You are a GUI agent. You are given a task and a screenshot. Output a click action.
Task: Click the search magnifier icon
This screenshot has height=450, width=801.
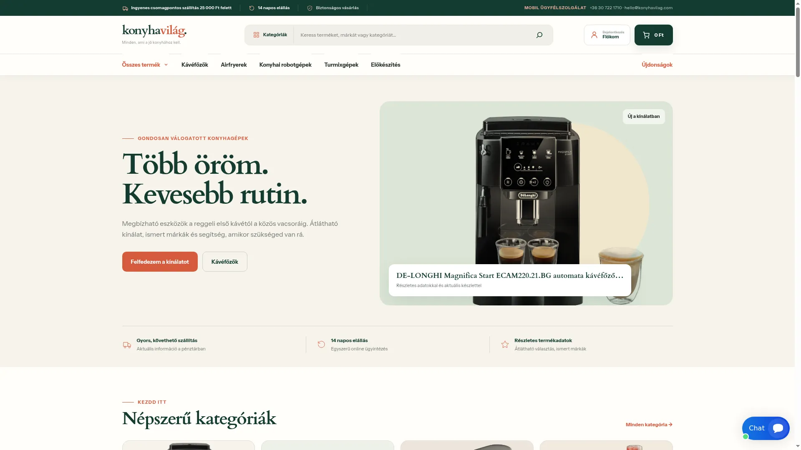click(539, 35)
